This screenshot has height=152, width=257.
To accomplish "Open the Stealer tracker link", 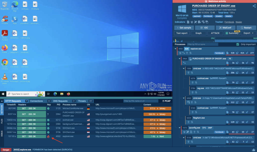I will [x=239, y=22].
